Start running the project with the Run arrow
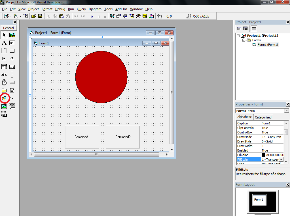Screen dimensions: 290x216 click(x=92, y=16)
